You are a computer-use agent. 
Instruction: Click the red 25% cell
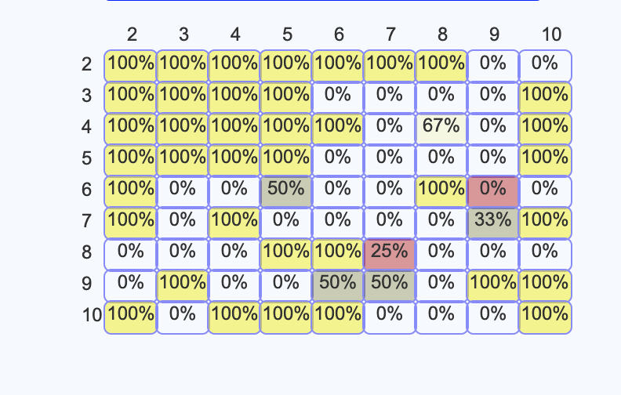coord(390,254)
